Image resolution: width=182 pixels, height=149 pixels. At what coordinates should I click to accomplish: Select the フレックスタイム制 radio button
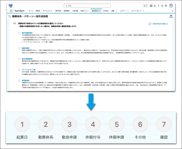(x=19, y=70)
